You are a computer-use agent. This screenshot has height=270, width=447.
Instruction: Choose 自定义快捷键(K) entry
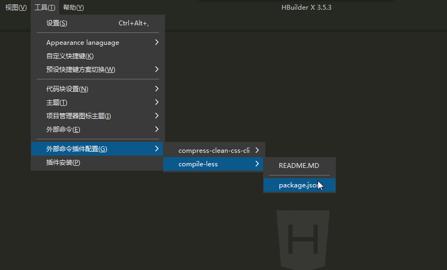pos(98,56)
